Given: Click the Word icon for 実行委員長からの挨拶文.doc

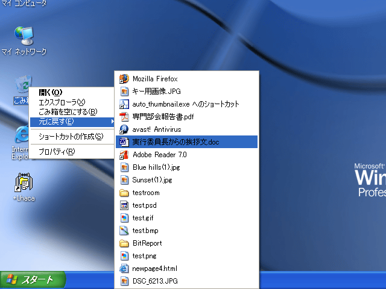Looking at the screenshot, I should pos(124,142).
